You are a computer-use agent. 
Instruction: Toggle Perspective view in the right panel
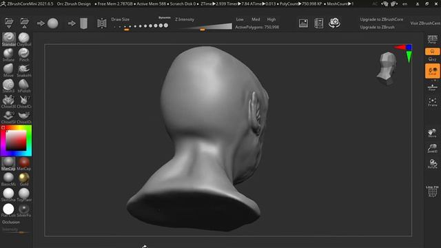pos(432,39)
